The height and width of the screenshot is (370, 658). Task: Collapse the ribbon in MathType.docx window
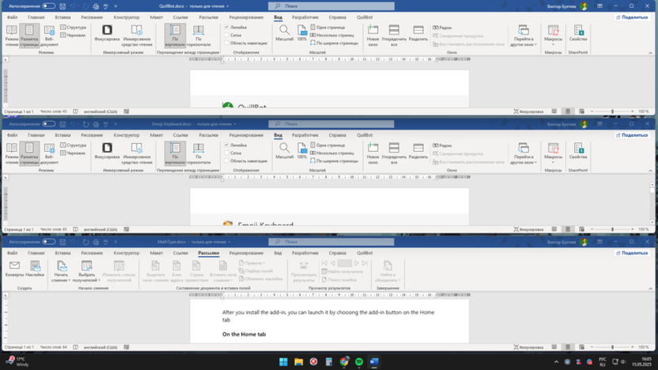650,289
